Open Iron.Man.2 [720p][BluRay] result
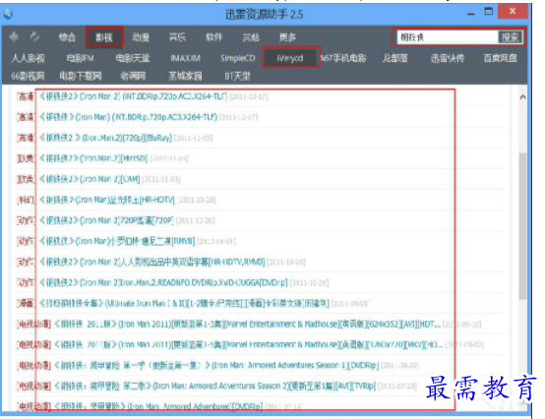Viewport: 545px width, 419px height. click(105, 138)
